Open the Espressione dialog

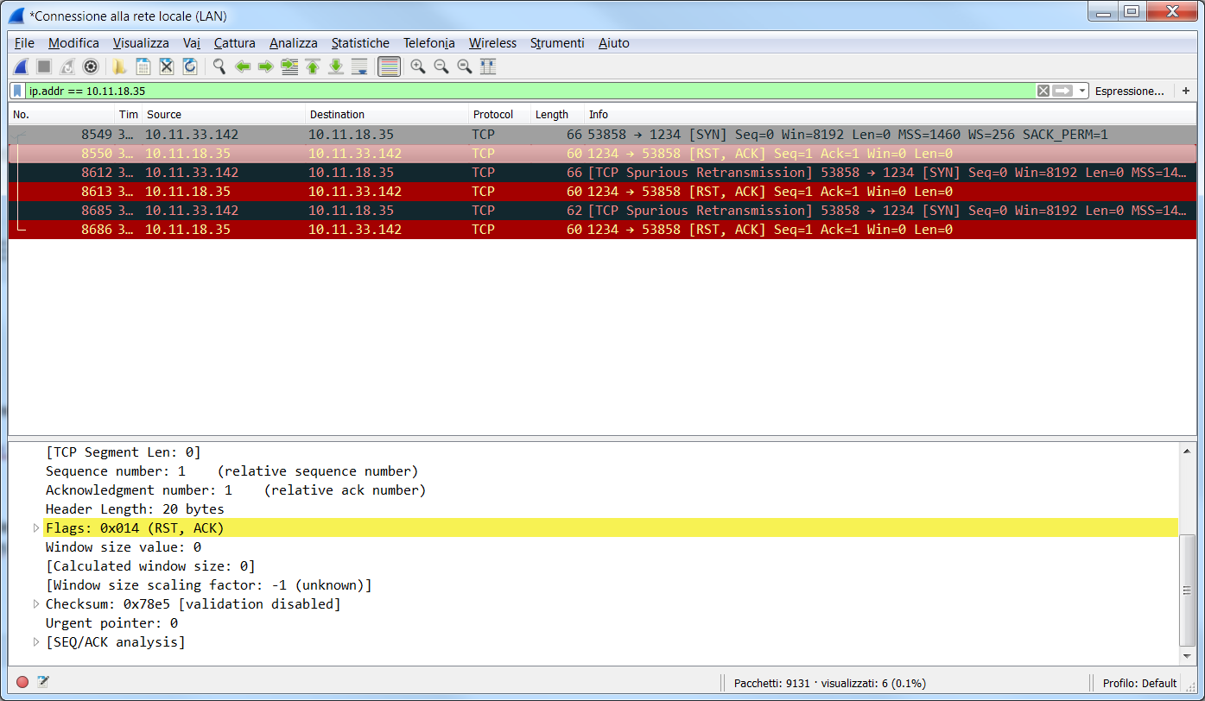1129,91
